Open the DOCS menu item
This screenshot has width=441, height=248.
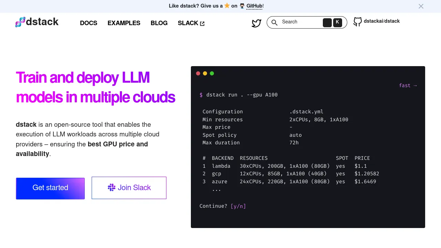(89, 23)
